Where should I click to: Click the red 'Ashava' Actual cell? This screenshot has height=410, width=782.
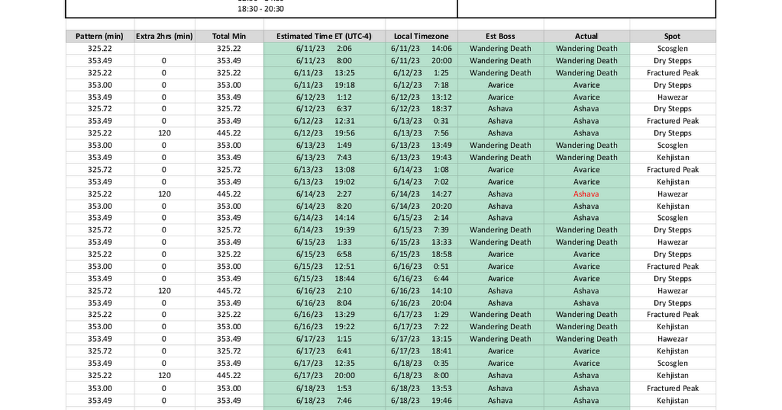586,194
